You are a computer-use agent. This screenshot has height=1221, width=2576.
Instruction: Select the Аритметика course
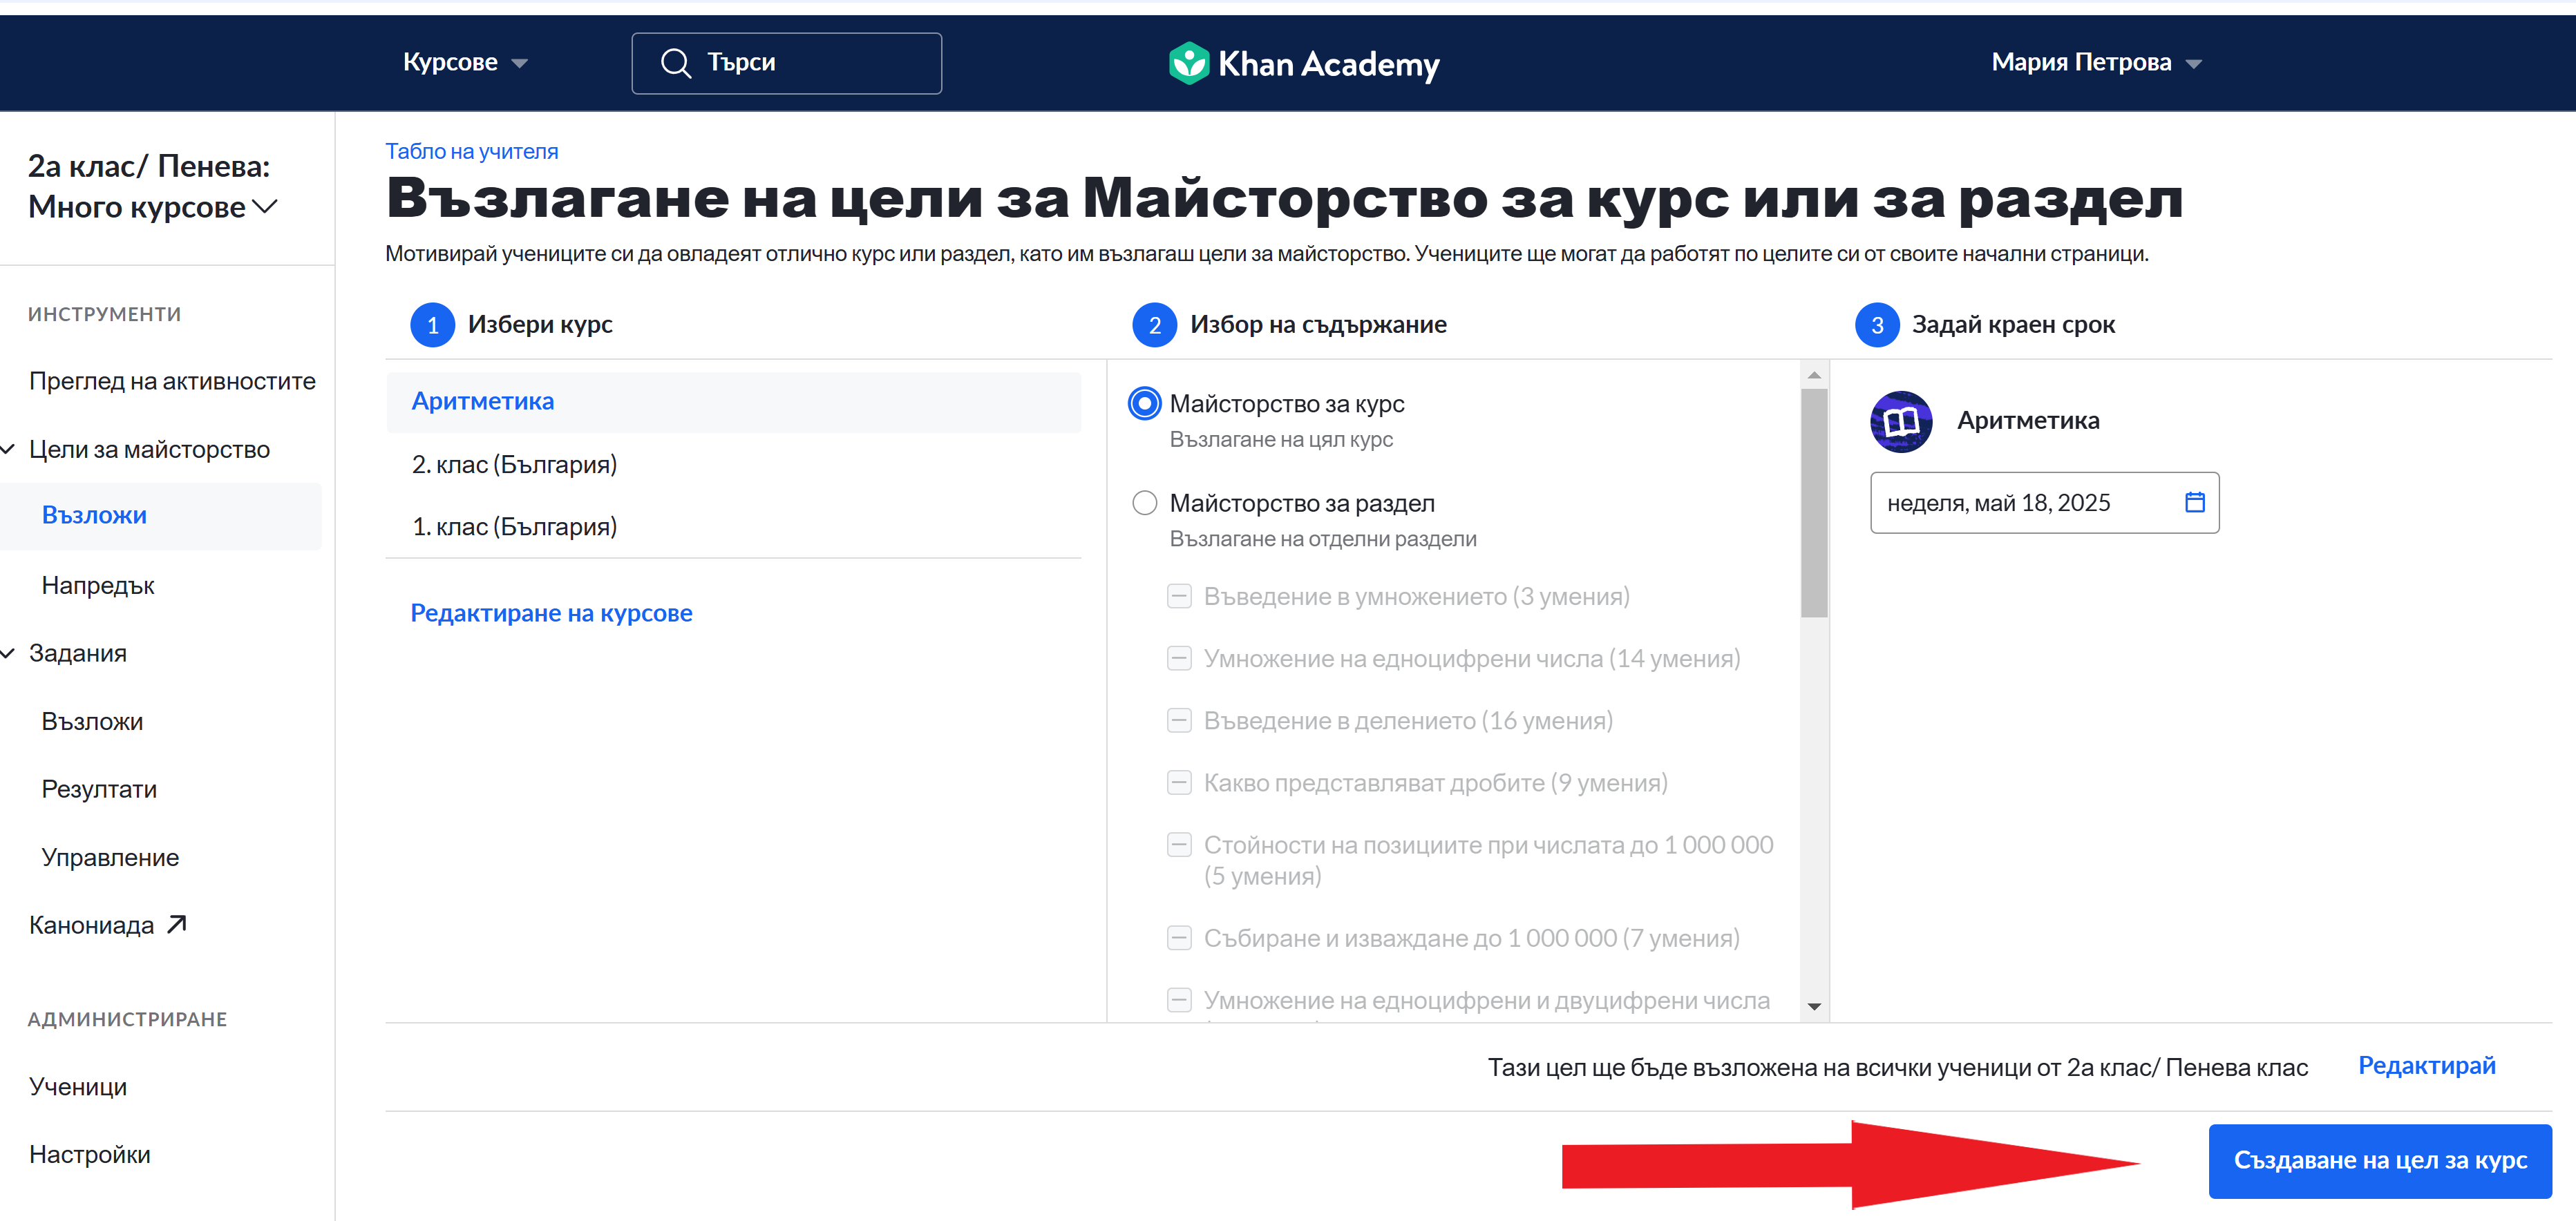(x=733, y=402)
